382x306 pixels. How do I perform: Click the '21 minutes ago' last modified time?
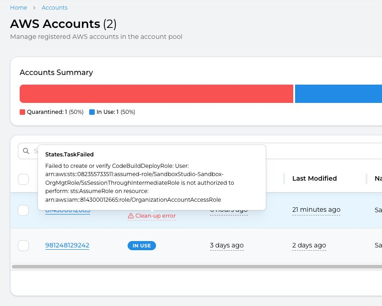click(x=316, y=209)
